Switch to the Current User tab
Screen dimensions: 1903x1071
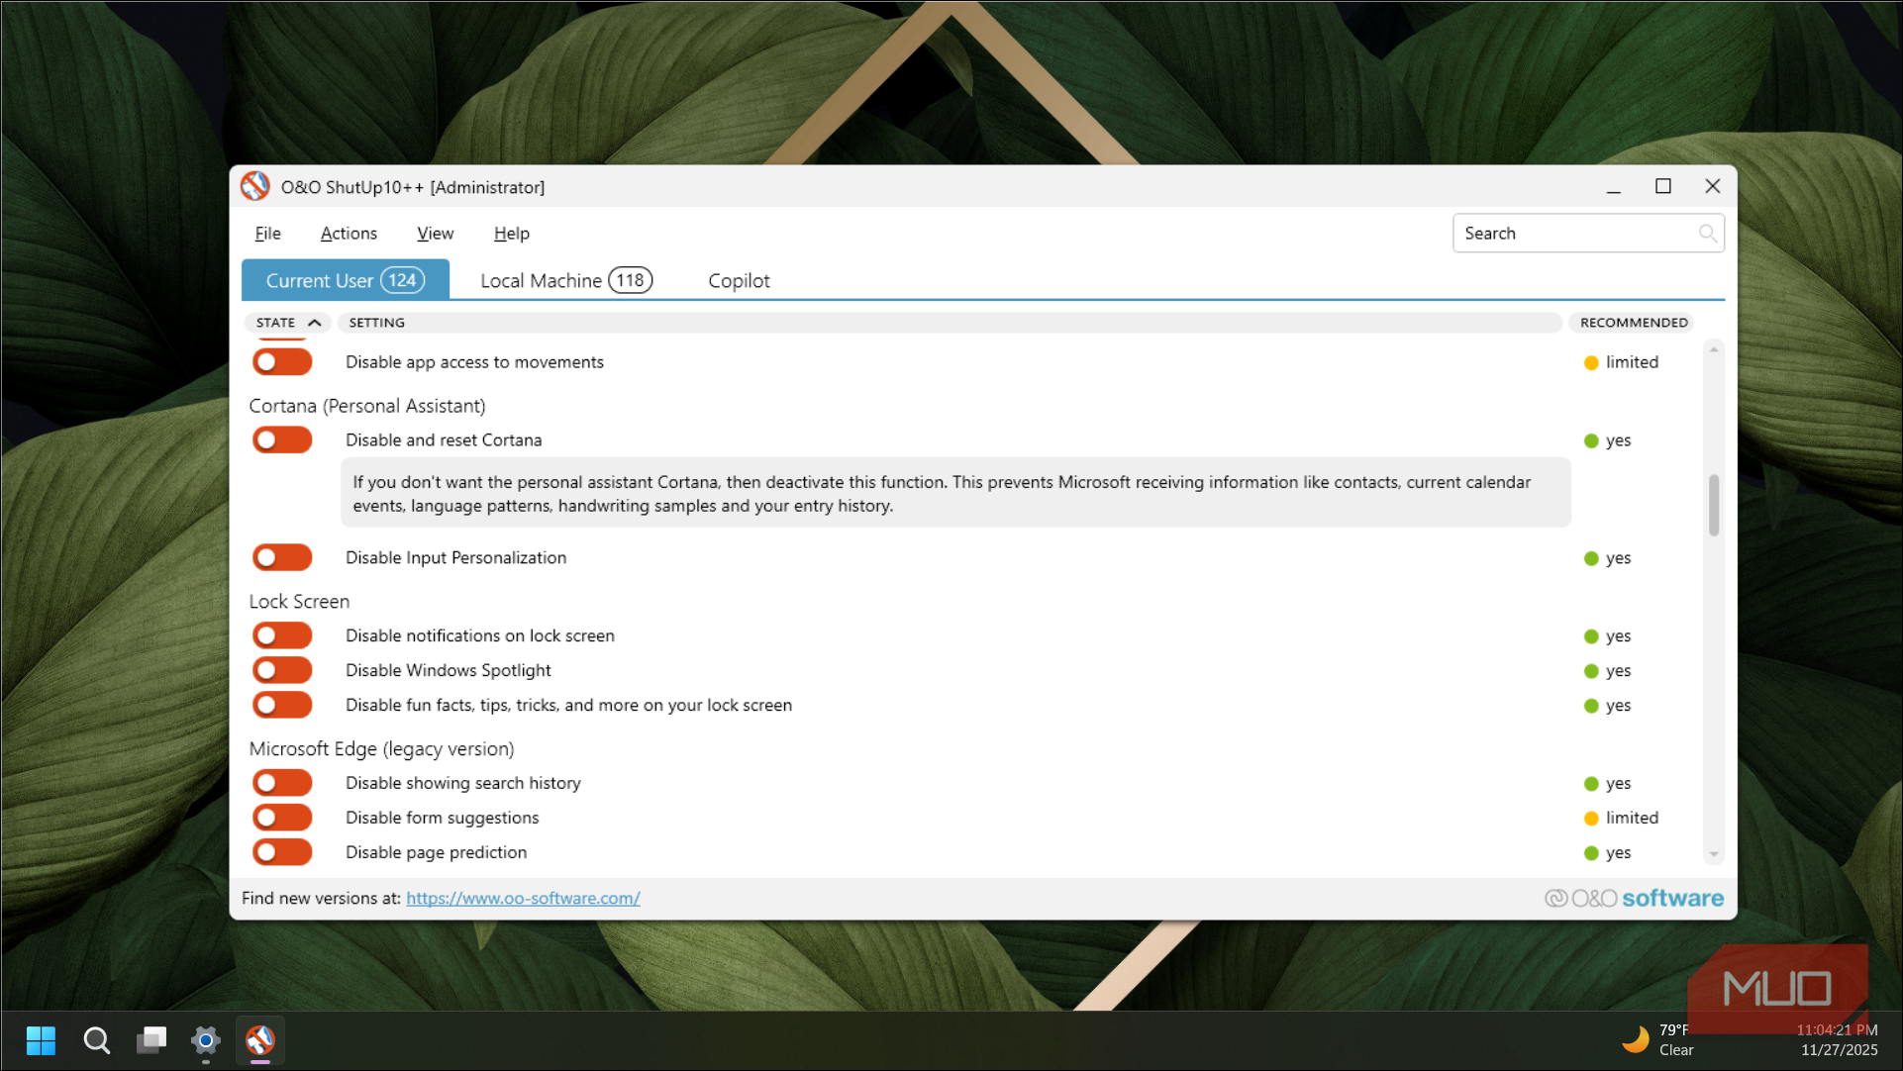[x=345, y=280]
